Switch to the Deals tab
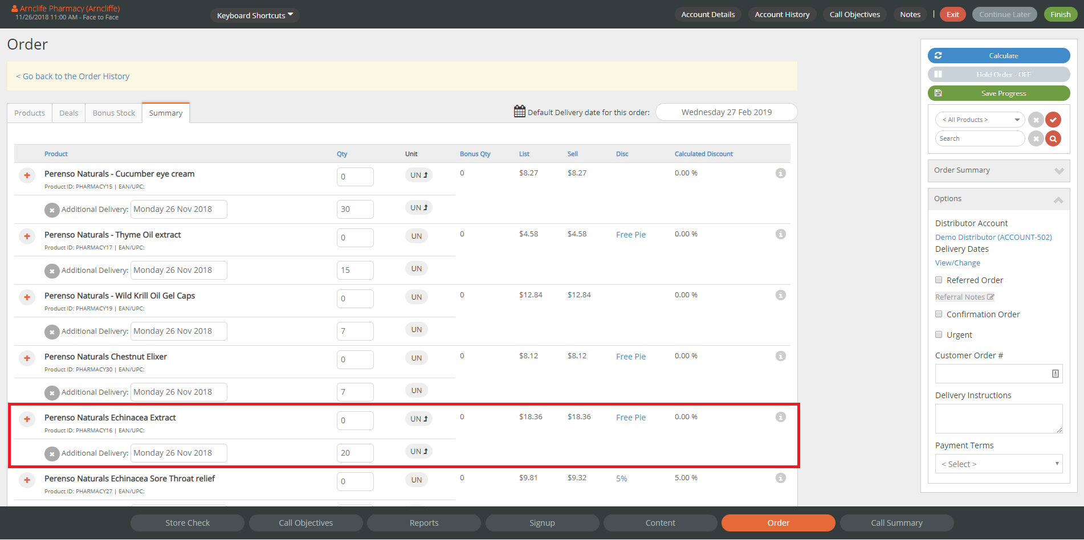 coord(68,113)
